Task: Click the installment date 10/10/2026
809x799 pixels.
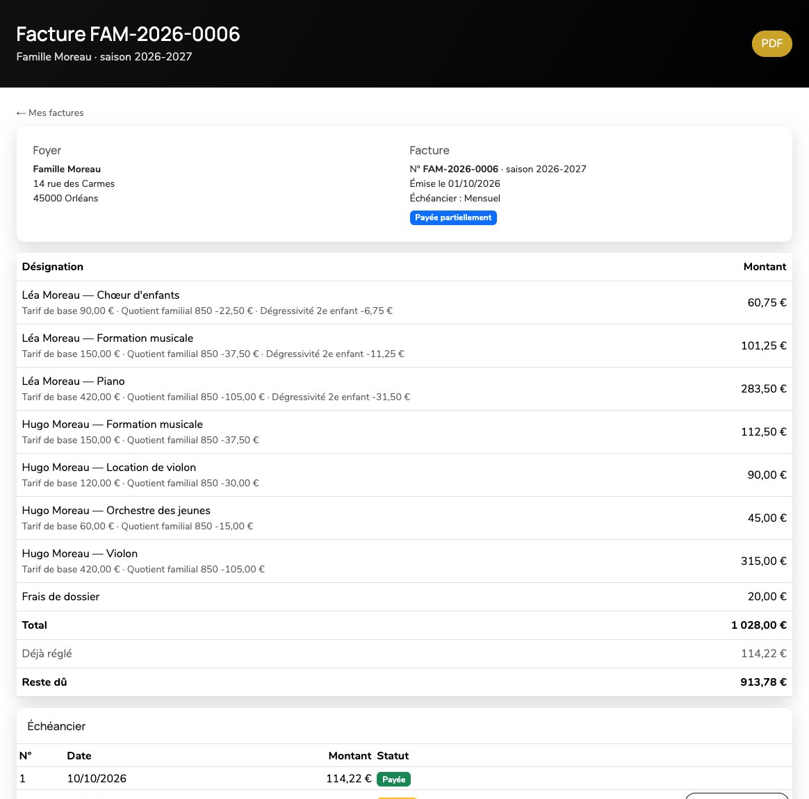Action: [x=97, y=778]
